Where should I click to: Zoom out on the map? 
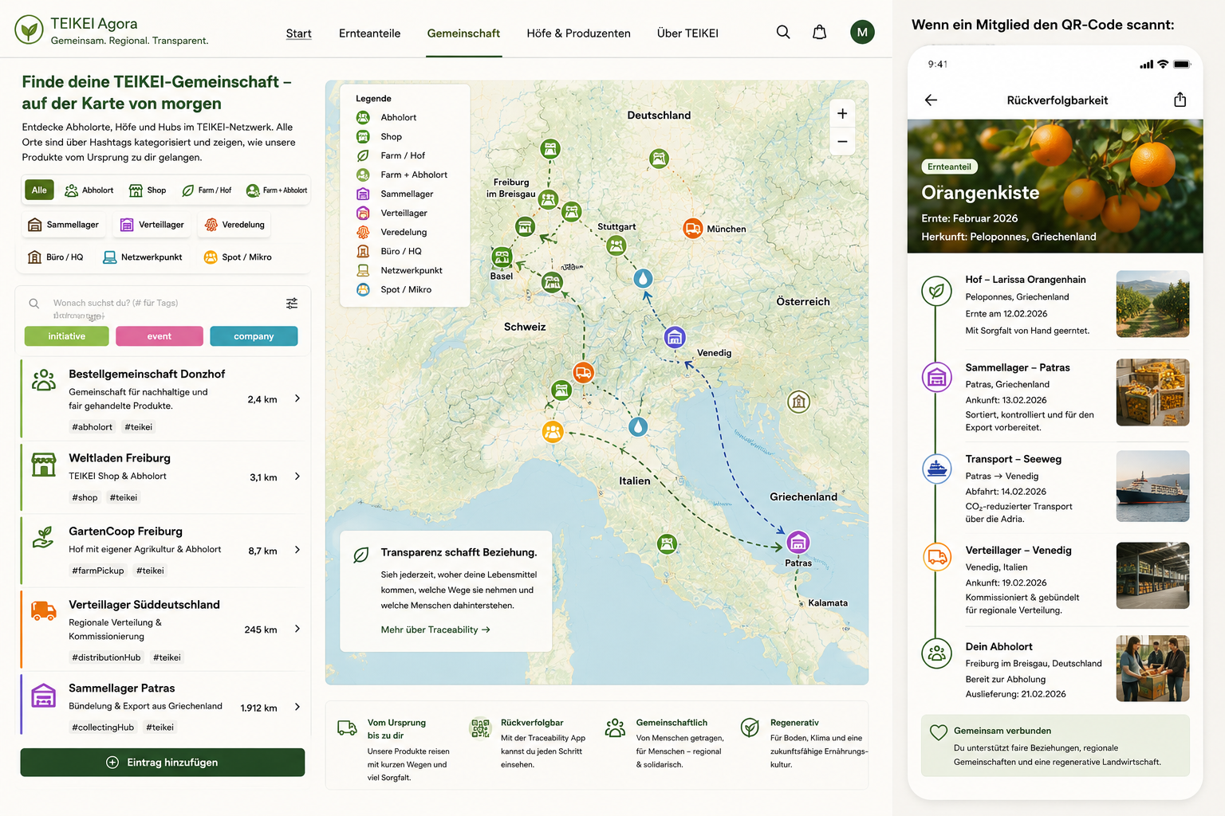coord(842,142)
